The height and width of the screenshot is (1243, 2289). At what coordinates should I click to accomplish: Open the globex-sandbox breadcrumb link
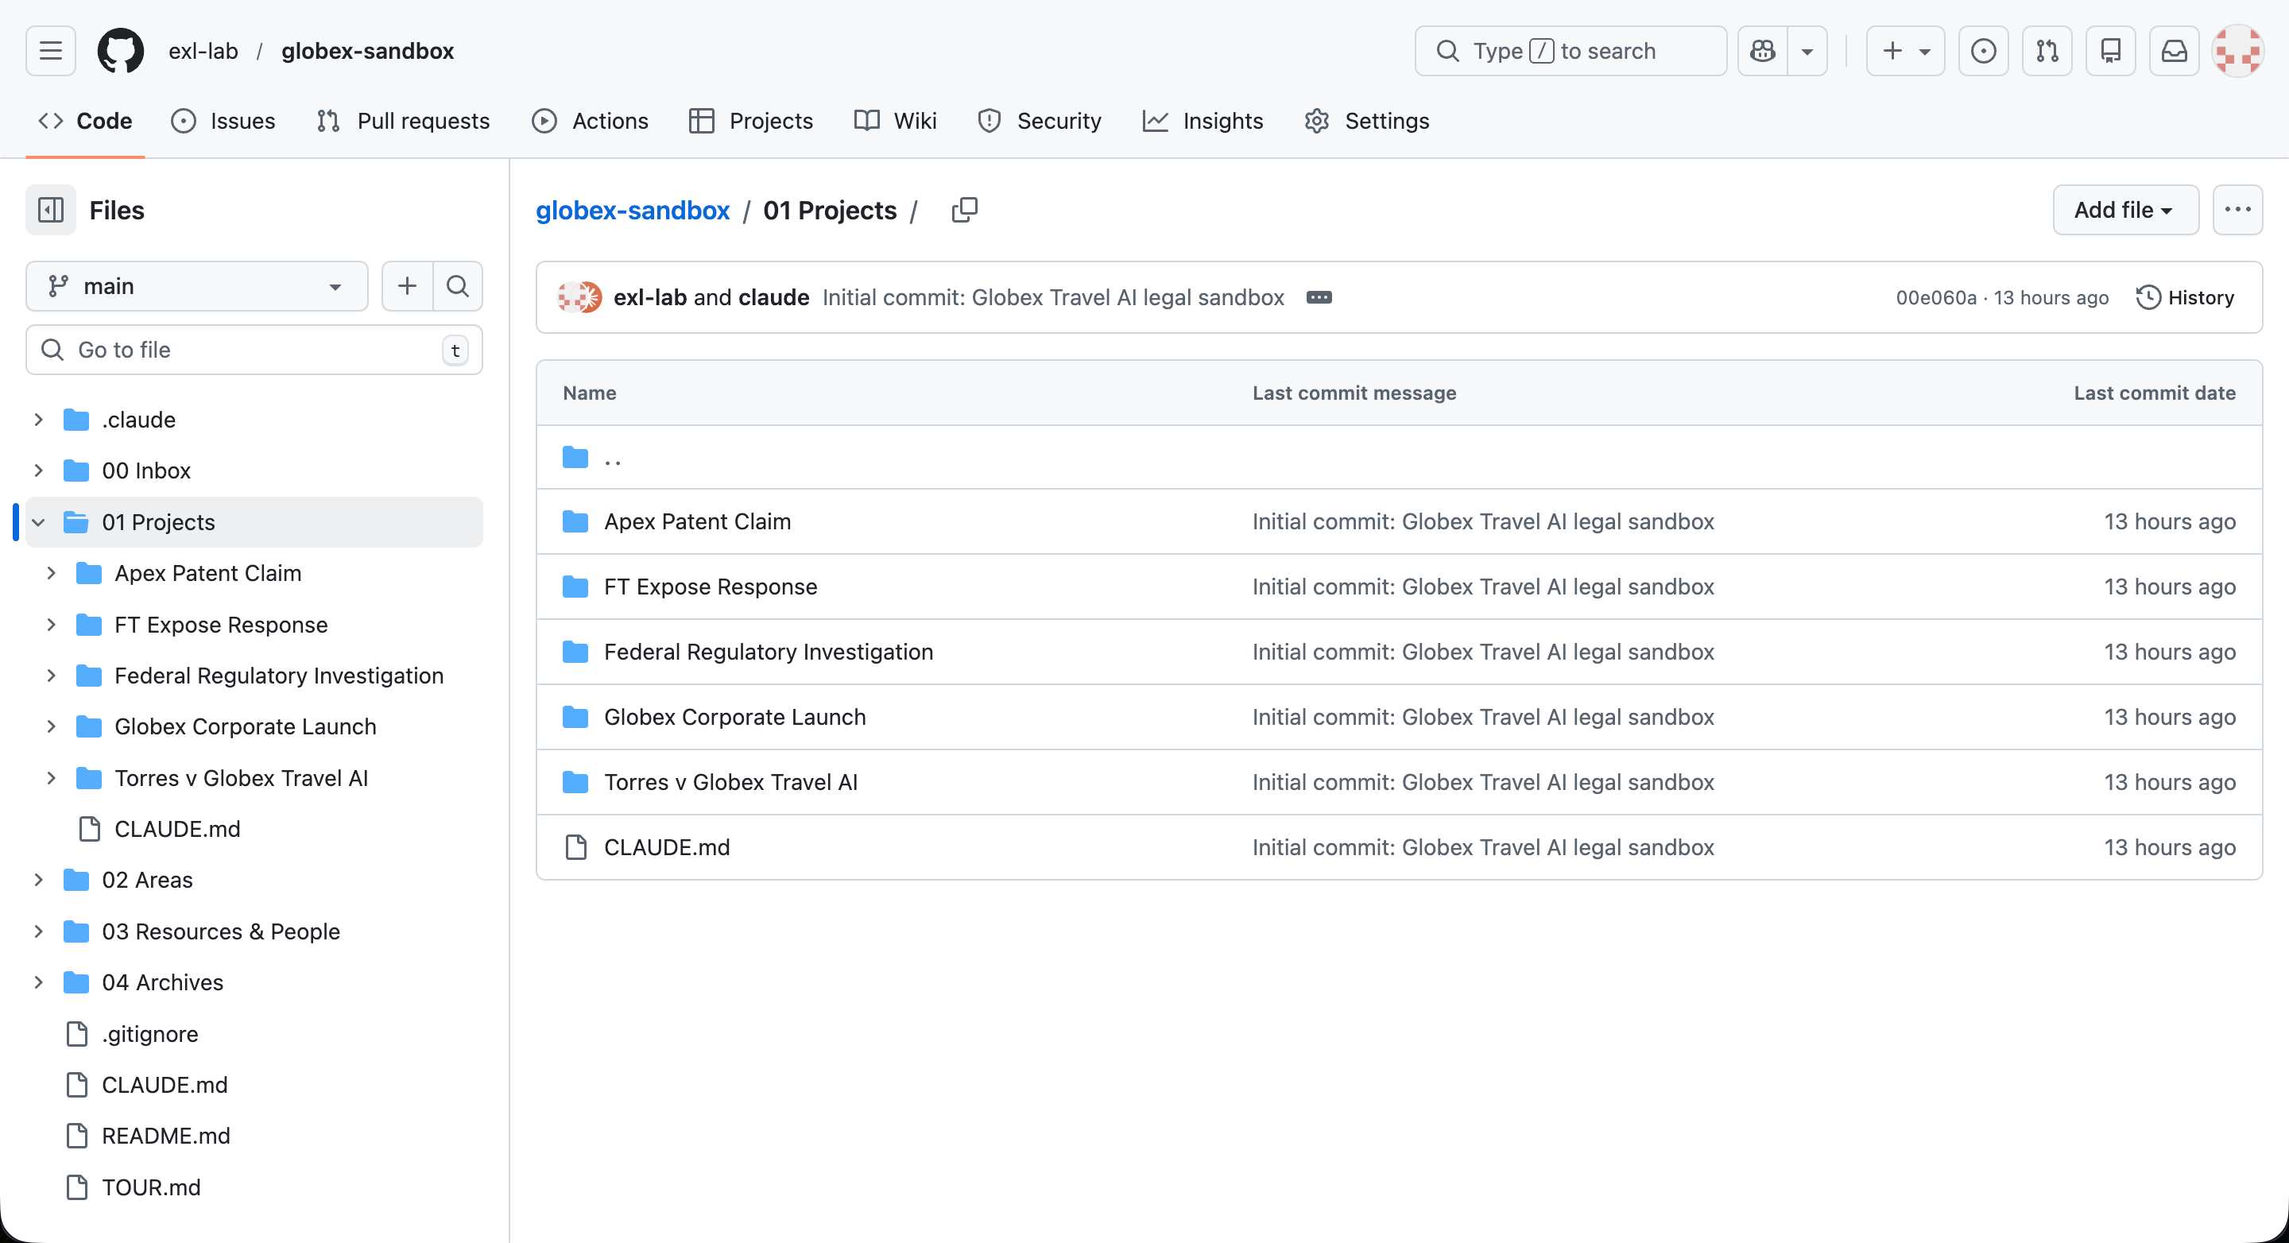pyautogui.click(x=632, y=210)
